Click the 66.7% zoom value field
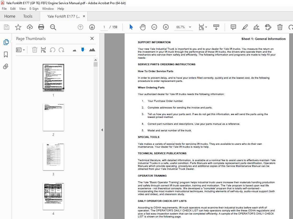 click(x=180, y=27)
